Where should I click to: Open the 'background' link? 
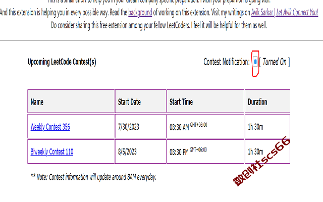coord(140,13)
